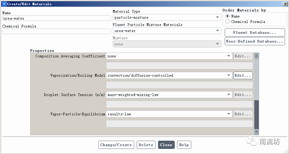Click the properties list scroll up arrow
Image resolution: width=289 pixels, height=154 pixels.
coord(256,56)
